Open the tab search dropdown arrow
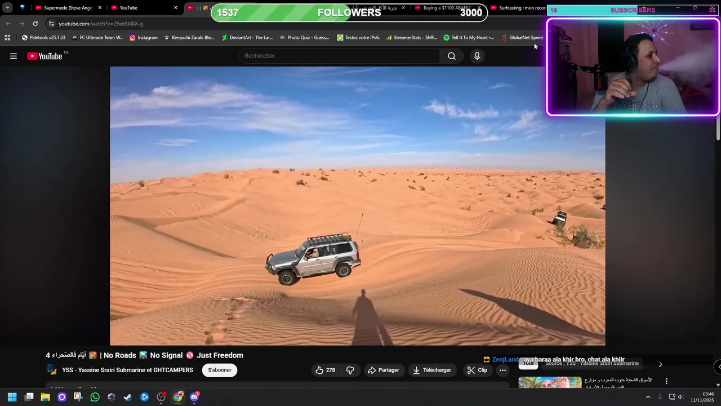 (7, 8)
